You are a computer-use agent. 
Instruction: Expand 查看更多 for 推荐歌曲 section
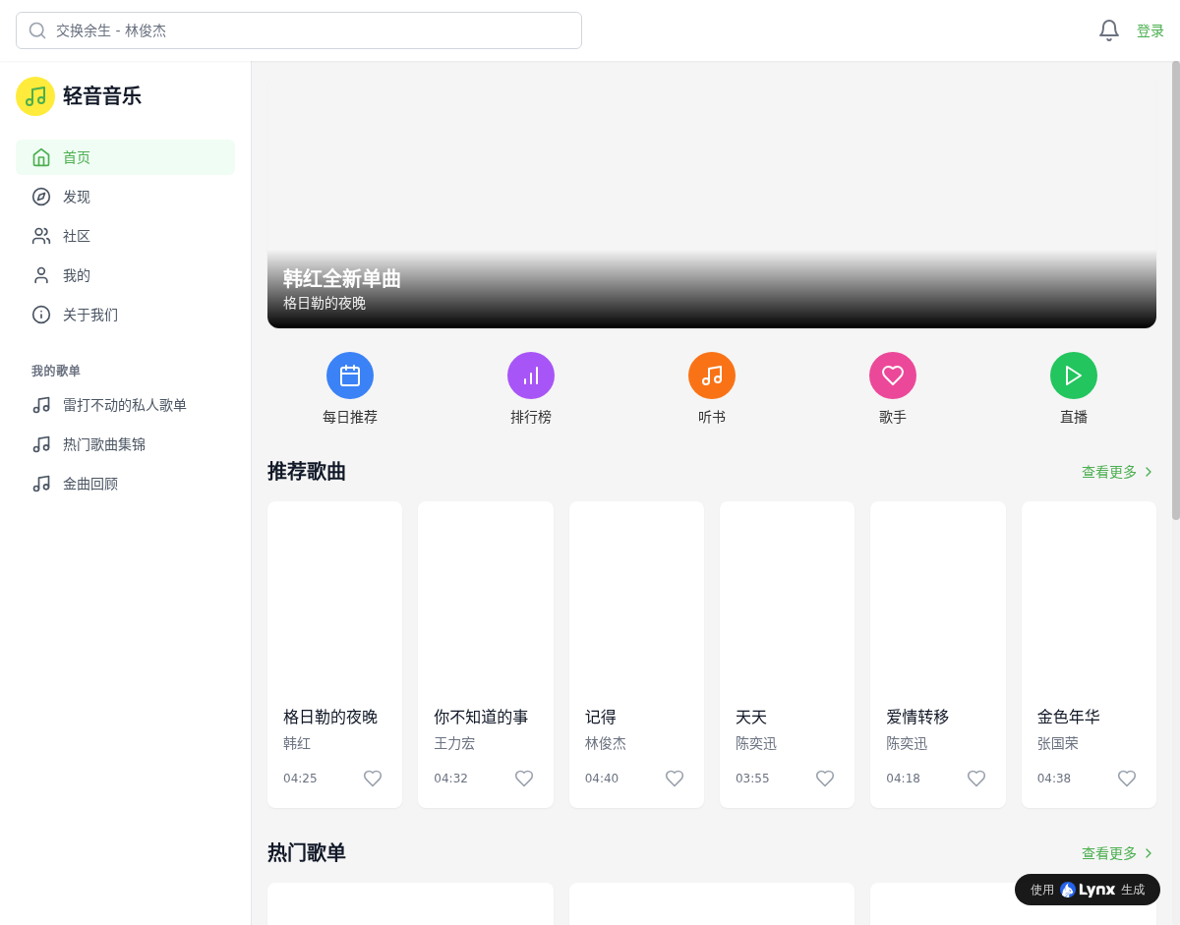tap(1117, 472)
